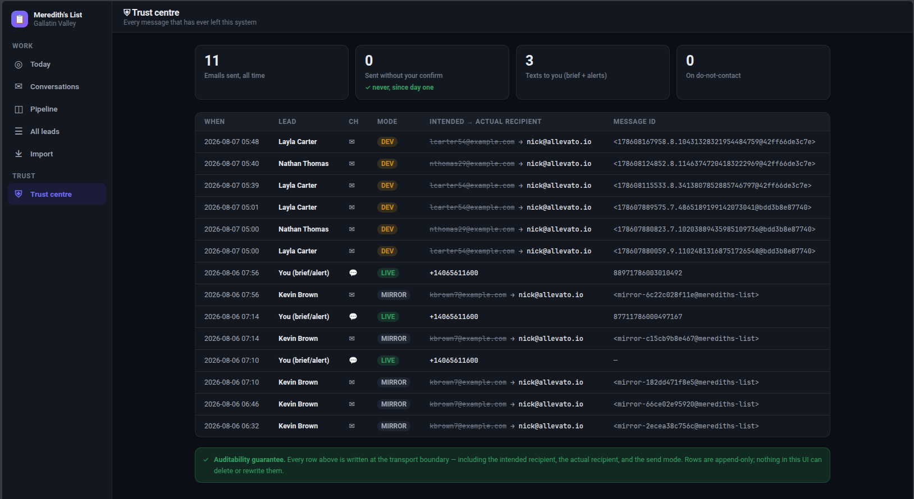Screen dimensions: 914x499
Task: Open the Today menu item
Action: 57,64
